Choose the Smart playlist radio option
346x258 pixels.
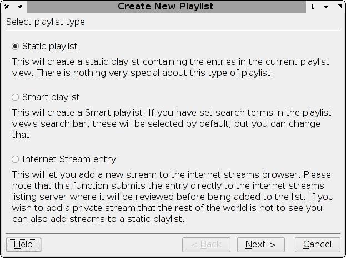coord(16,97)
